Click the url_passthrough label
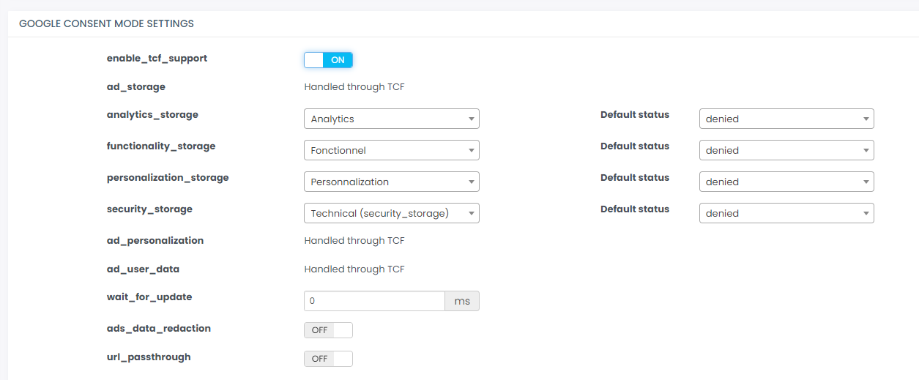Viewport: 919px width, 380px height. (x=149, y=357)
